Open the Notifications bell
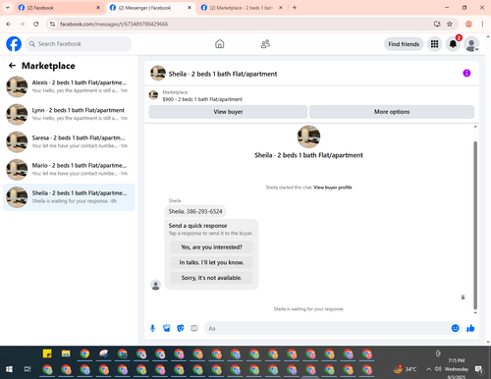Viewport: 491px width, 379px height. [x=453, y=44]
